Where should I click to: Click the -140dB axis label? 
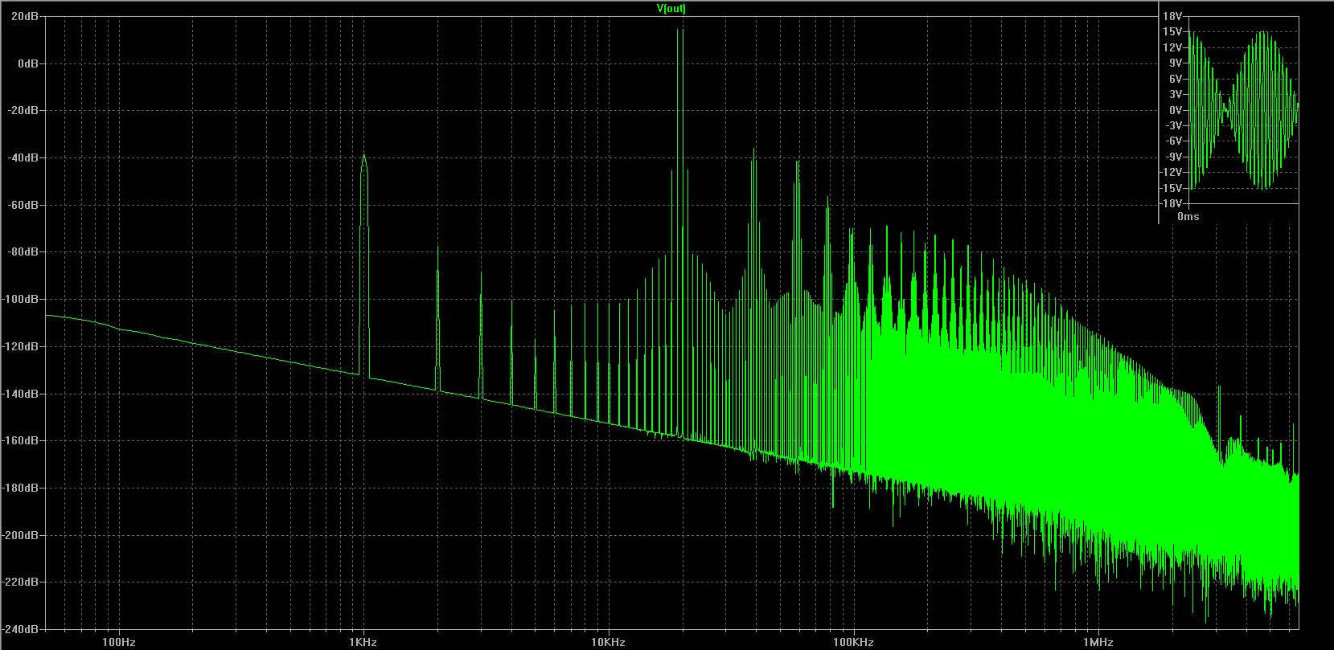pos(21,394)
